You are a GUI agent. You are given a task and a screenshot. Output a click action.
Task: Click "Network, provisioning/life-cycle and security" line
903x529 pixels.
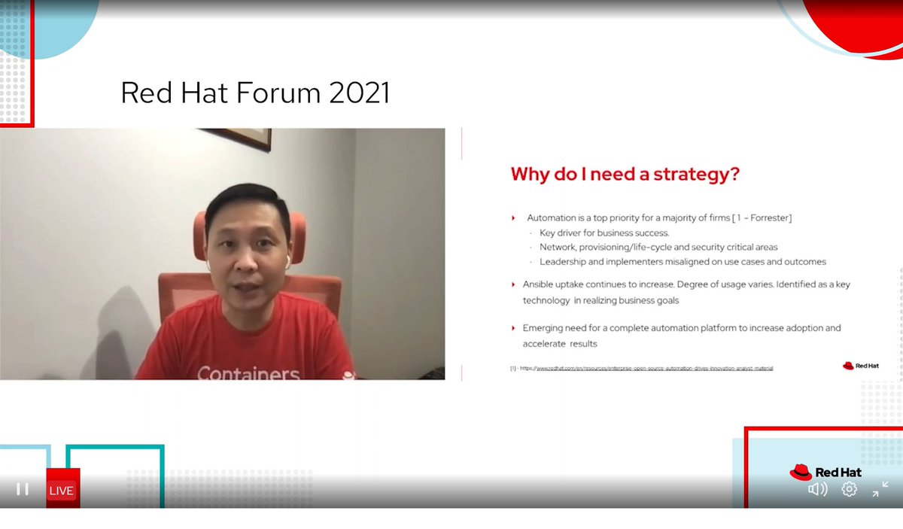[x=658, y=247]
